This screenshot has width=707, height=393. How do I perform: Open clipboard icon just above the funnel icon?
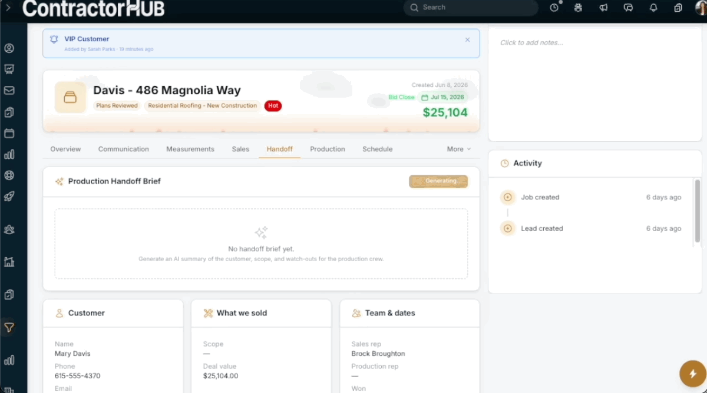9,294
